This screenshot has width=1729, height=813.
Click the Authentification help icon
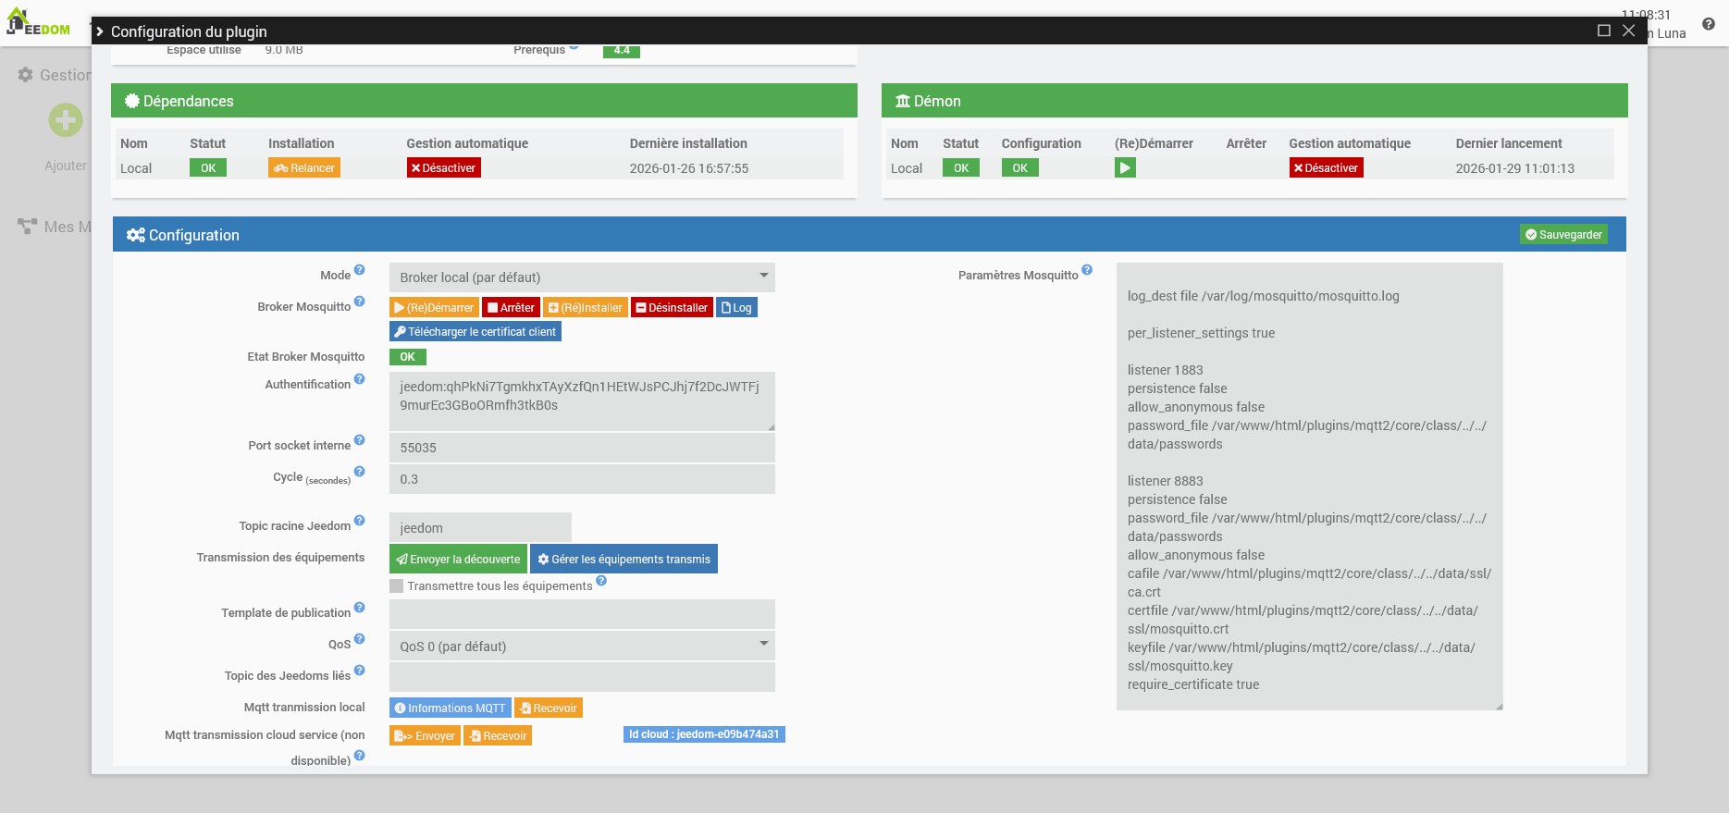pos(360,379)
